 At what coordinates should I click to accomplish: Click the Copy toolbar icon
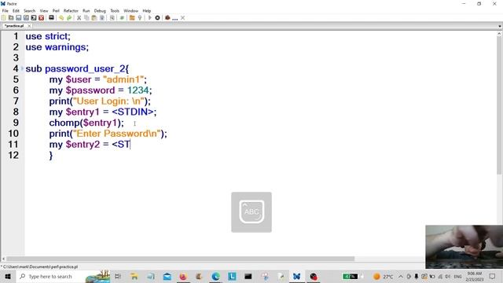pyautogui.click(x=86, y=18)
